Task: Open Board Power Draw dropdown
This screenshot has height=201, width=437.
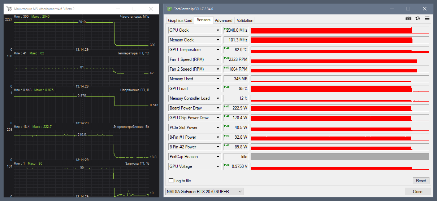Action: [x=218, y=108]
